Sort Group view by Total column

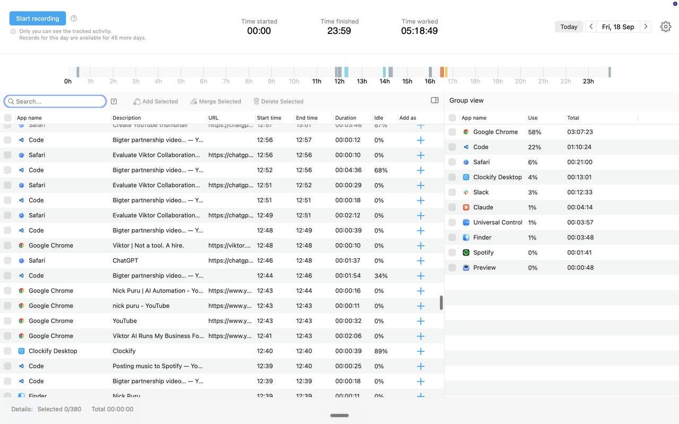point(573,118)
